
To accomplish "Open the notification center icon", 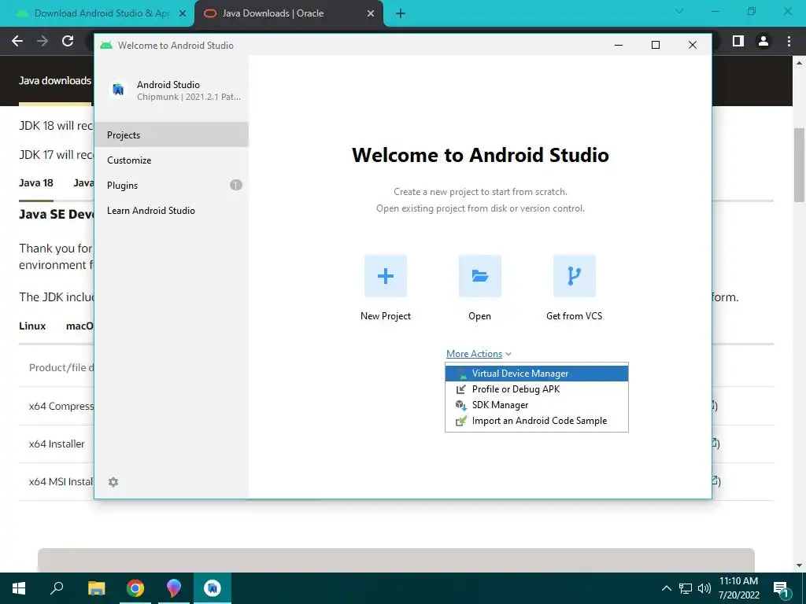I will [781, 588].
